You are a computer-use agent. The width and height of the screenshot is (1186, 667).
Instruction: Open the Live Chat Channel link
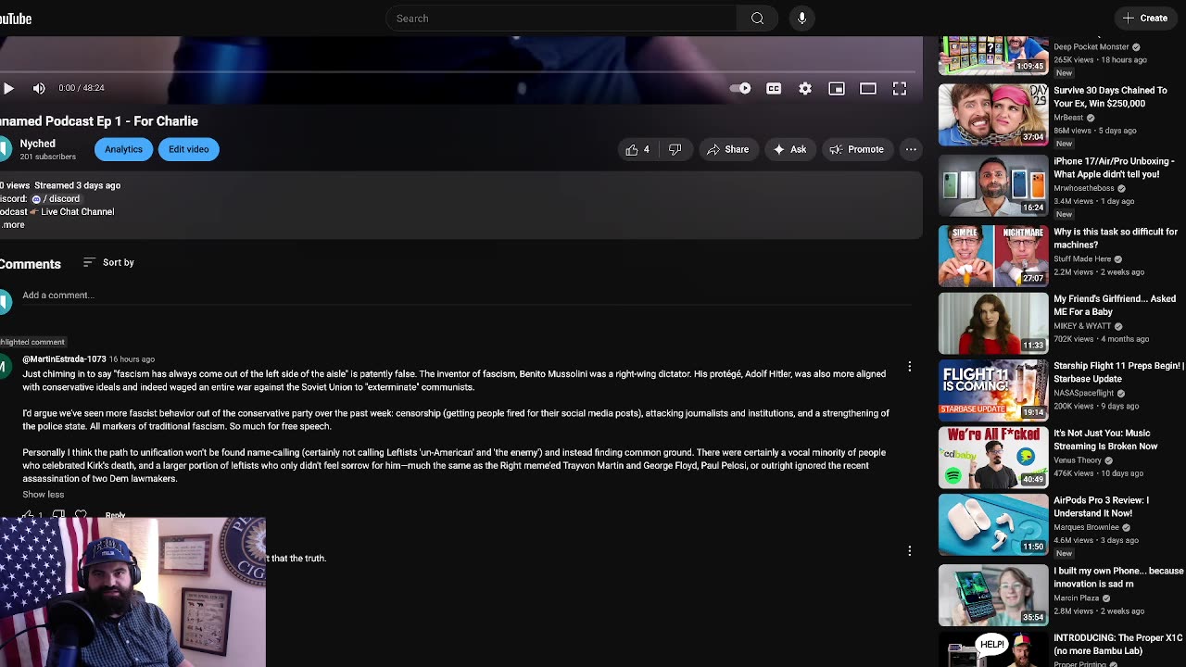[77, 212]
